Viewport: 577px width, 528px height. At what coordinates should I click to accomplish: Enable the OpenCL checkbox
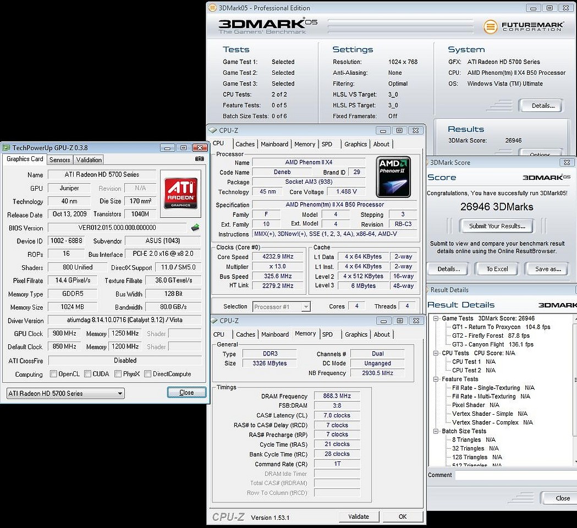pos(53,374)
